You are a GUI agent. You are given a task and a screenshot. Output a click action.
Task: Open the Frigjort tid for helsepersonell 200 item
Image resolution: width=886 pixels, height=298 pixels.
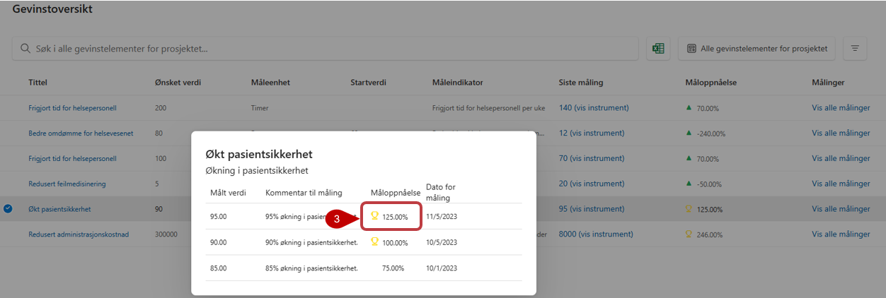(x=72, y=108)
